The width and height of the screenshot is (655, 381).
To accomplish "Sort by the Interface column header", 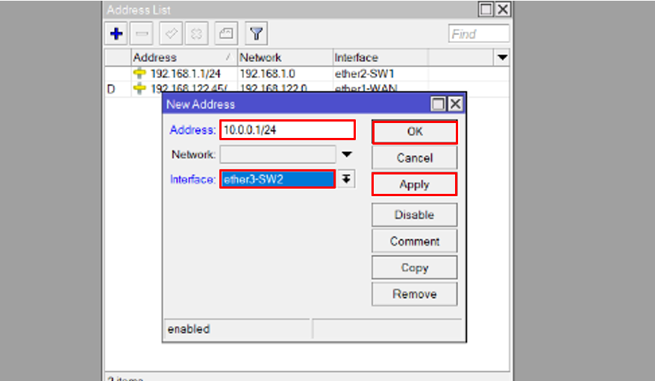I will [x=379, y=57].
